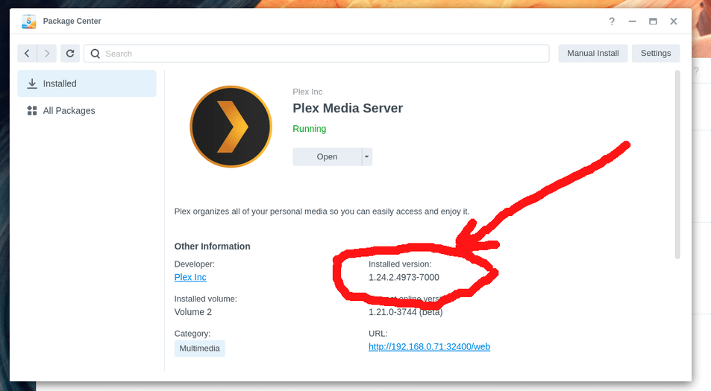Open Package Center Settings
711x391 pixels.
(x=656, y=54)
